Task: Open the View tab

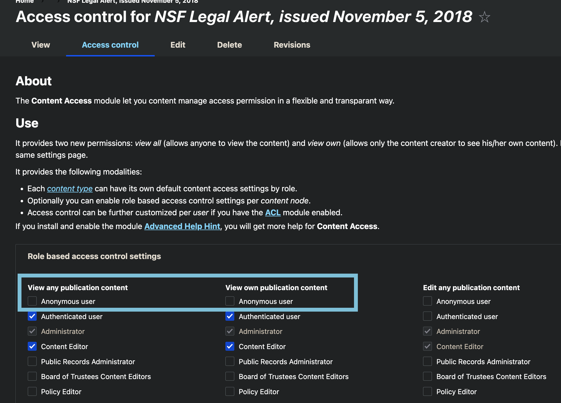Action: click(41, 45)
